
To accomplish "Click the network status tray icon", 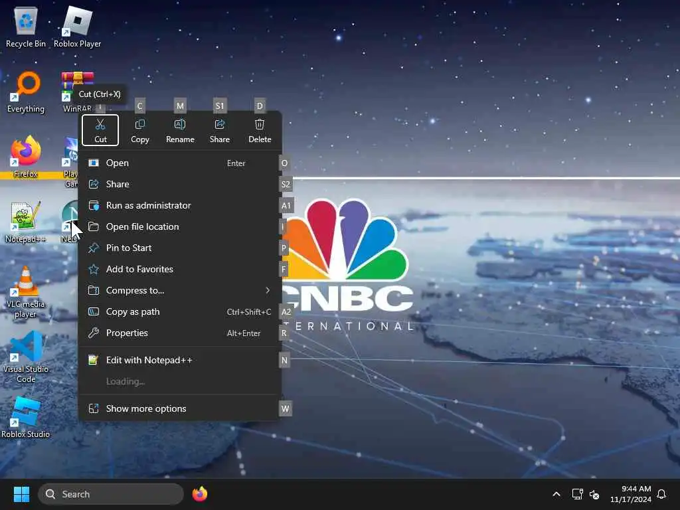I will click(x=577, y=494).
